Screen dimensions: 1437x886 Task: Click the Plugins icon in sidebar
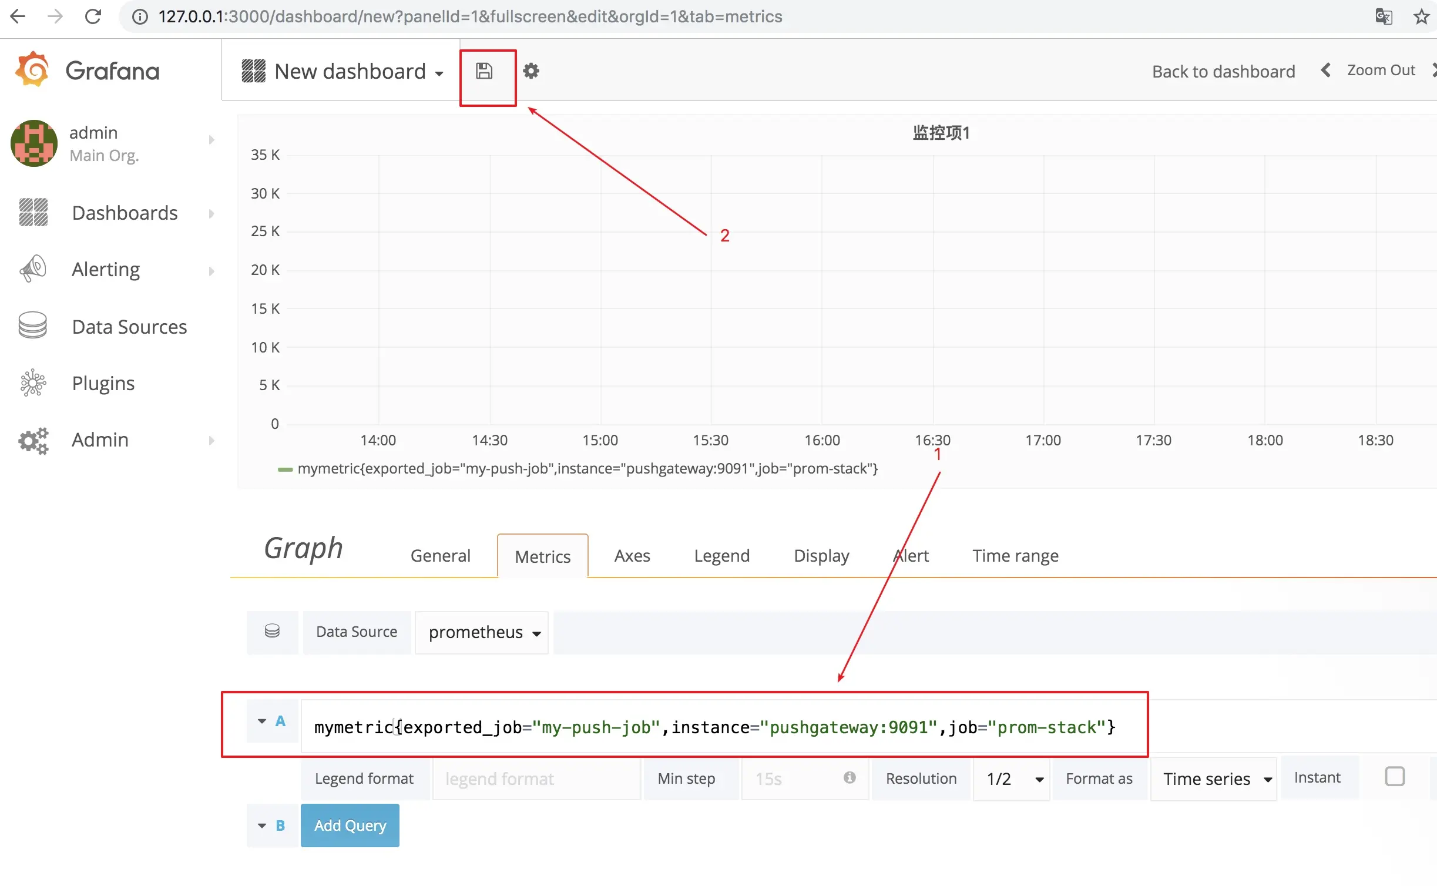click(x=33, y=383)
